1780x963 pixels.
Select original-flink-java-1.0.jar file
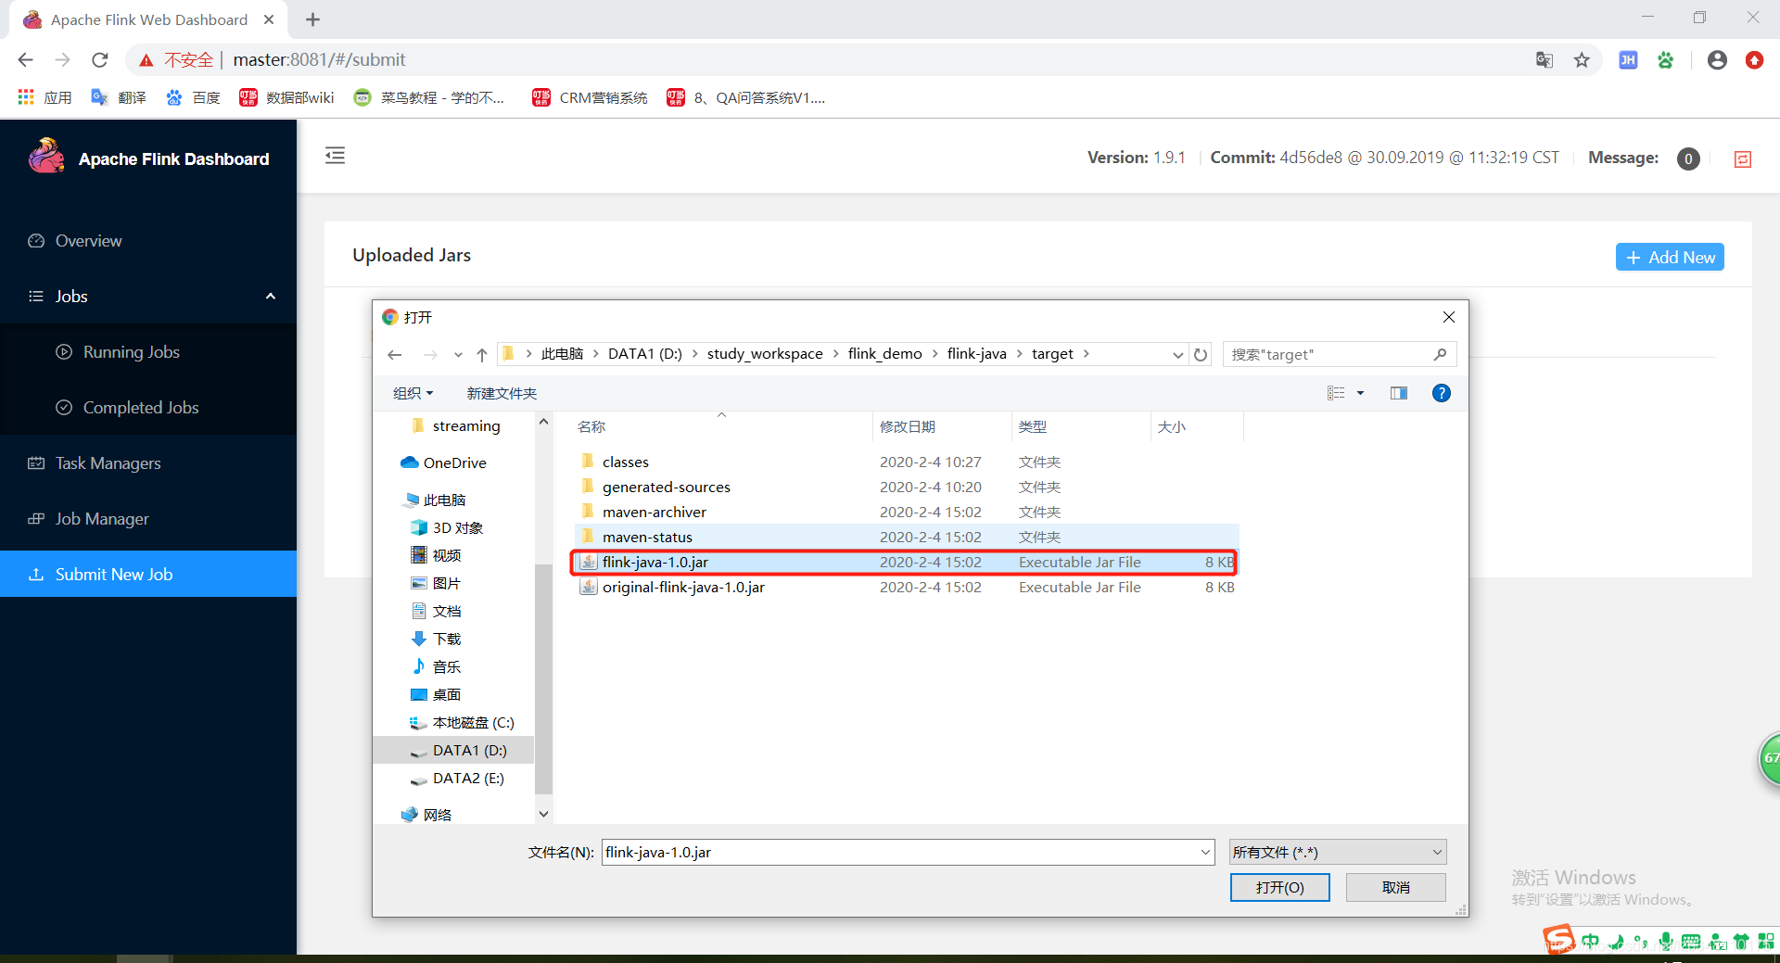(x=906, y=587)
